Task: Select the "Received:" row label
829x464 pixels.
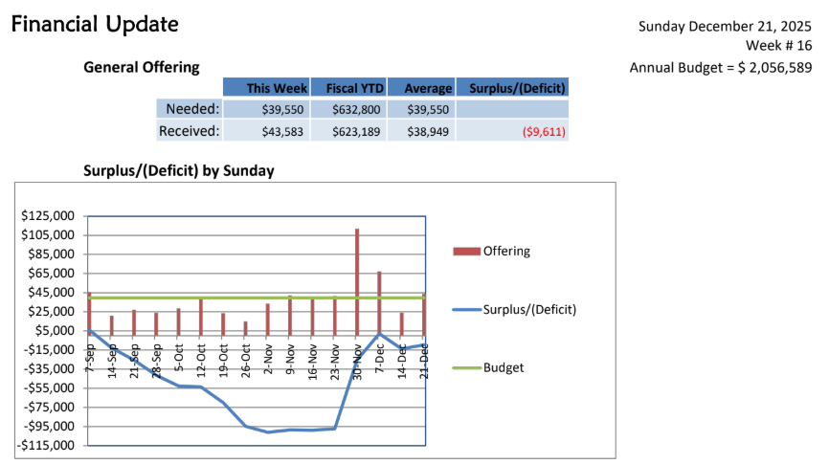Action: (x=189, y=131)
